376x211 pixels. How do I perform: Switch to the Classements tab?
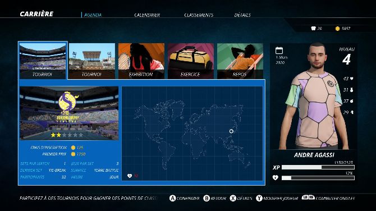tap(199, 15)
